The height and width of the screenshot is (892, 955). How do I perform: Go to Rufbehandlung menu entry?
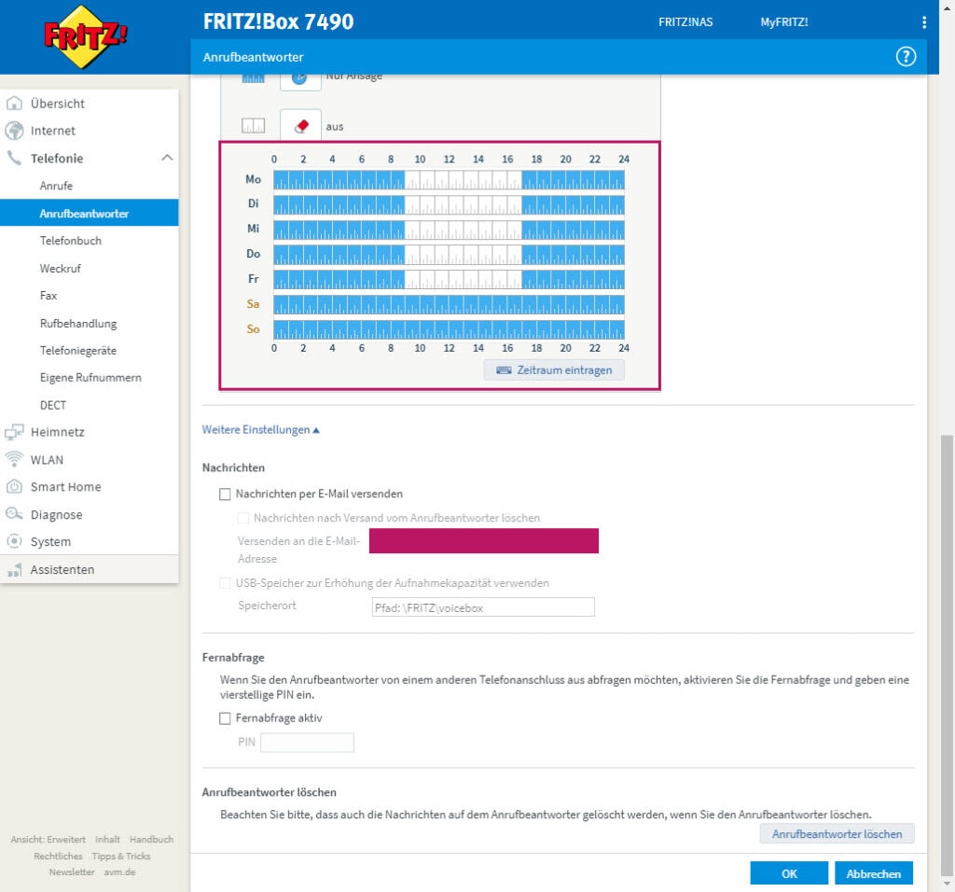tap(78, 324)
